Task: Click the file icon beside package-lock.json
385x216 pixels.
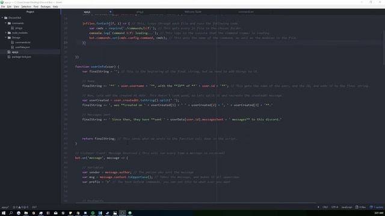Action: coord(9,57)
